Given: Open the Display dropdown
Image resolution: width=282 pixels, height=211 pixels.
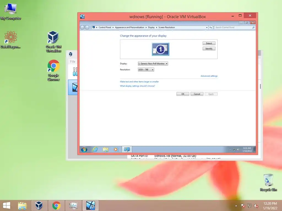Looking at the screenshot, I should (x=153, y=63).
